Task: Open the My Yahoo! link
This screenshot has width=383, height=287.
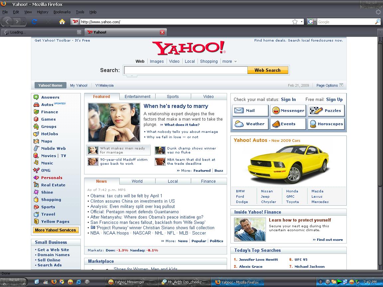Action: coord(79,85)
